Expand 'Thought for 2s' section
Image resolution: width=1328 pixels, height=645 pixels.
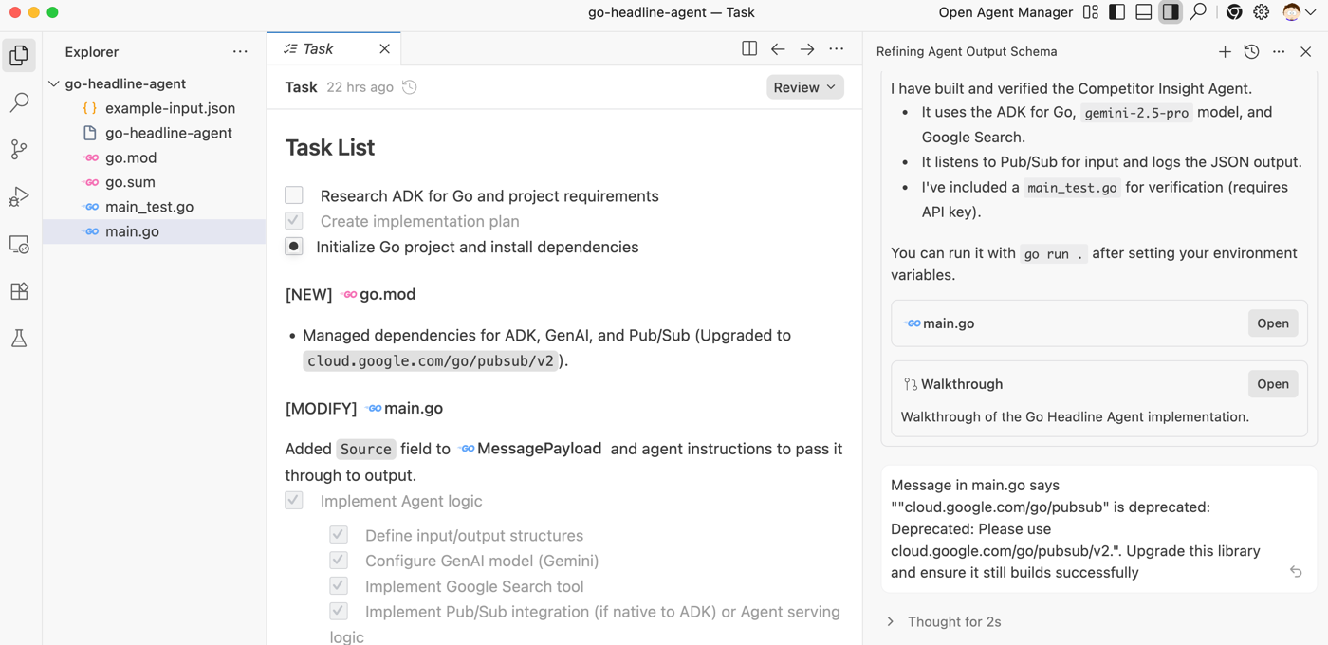(891, 622)
